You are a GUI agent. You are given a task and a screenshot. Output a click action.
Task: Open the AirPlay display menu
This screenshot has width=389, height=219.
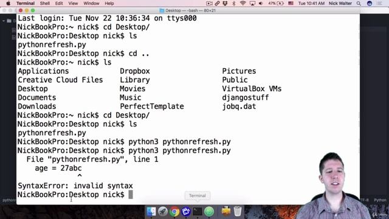tap(252, 3)
